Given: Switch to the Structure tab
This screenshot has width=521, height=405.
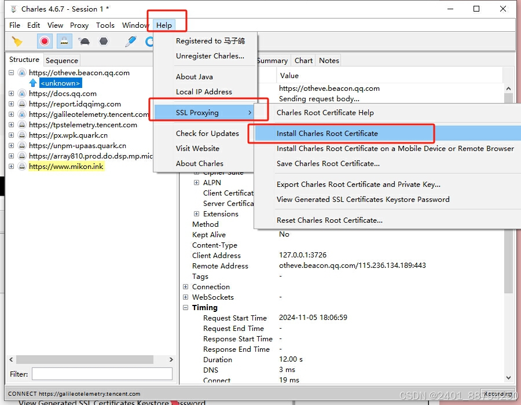Looking at the screenshot, I should tap(24, 60).
